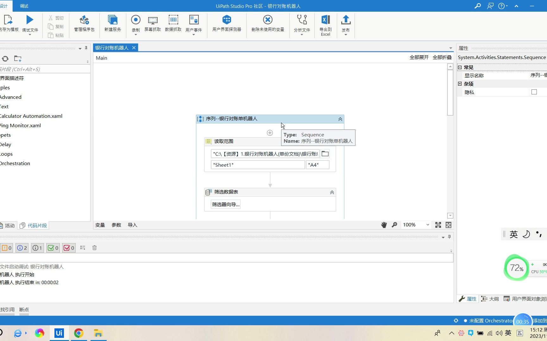Click the designer vertical scrollbar thumb
Image resolution: width=547 pixels, height=341 pixels.
[450, 93]
